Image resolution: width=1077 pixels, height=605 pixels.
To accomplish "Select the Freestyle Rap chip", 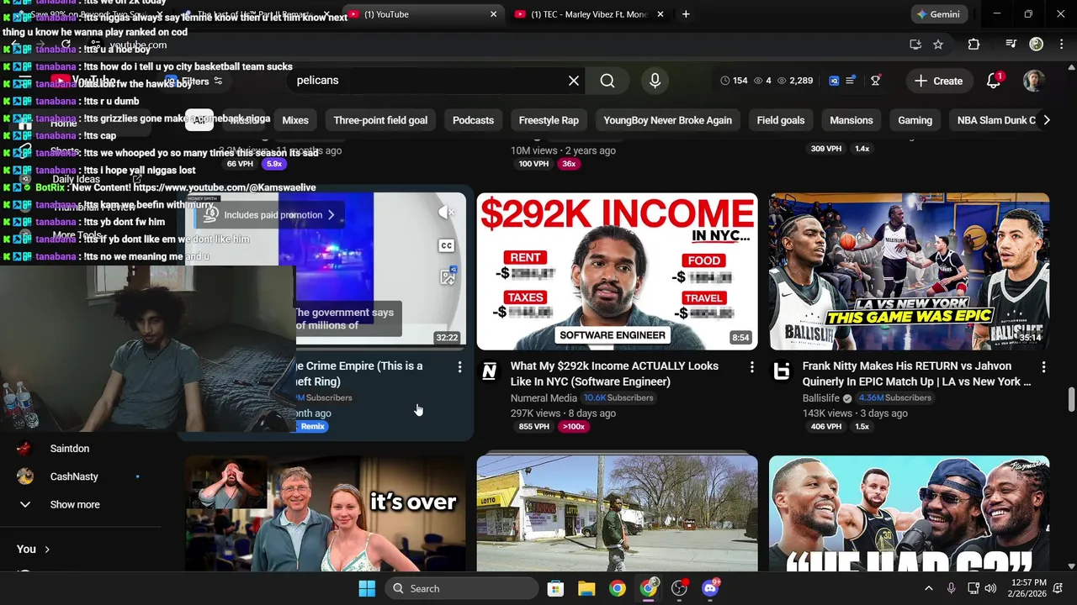I will 549,120.
